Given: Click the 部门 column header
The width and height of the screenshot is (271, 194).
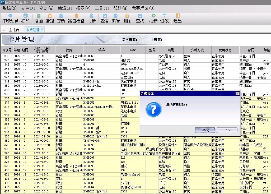Looking at the screenshot, I should [x=251, y=50].
